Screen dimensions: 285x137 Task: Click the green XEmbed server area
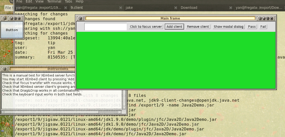pos(176,60)
